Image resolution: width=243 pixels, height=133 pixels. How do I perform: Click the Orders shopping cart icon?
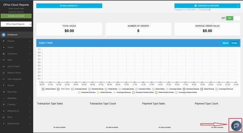pos(4,47)
